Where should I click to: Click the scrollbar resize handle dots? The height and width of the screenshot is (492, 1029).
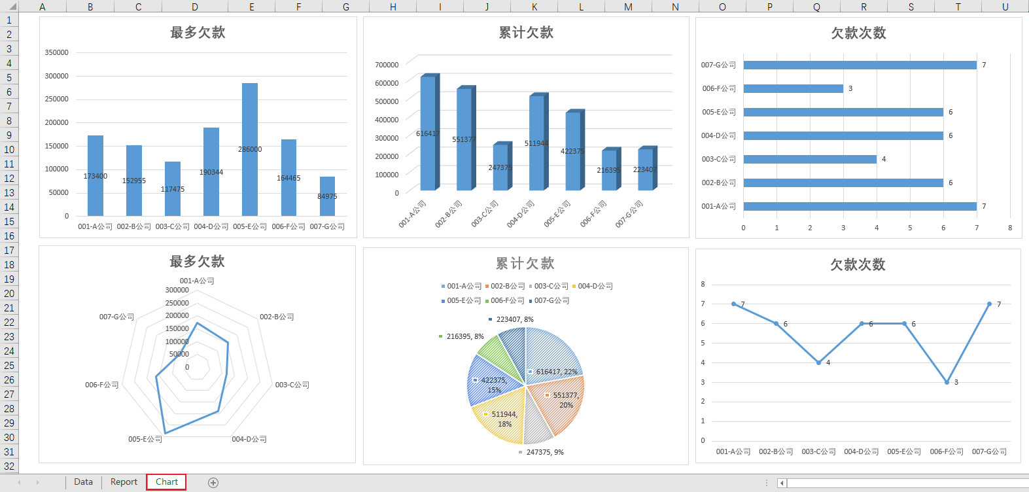(x=766, y=483)
